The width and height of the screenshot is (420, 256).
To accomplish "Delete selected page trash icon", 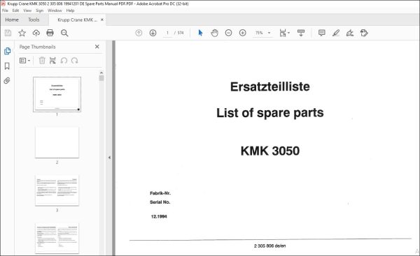I will pyautogui.click(x=42, y=61).
